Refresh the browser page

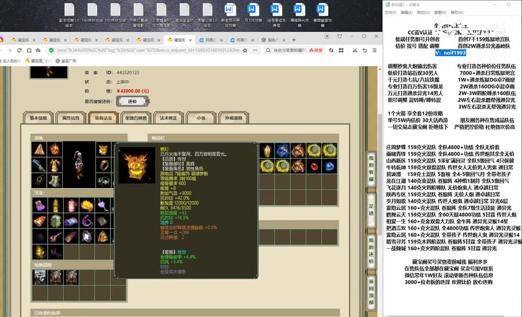click(x=19, y=50)
